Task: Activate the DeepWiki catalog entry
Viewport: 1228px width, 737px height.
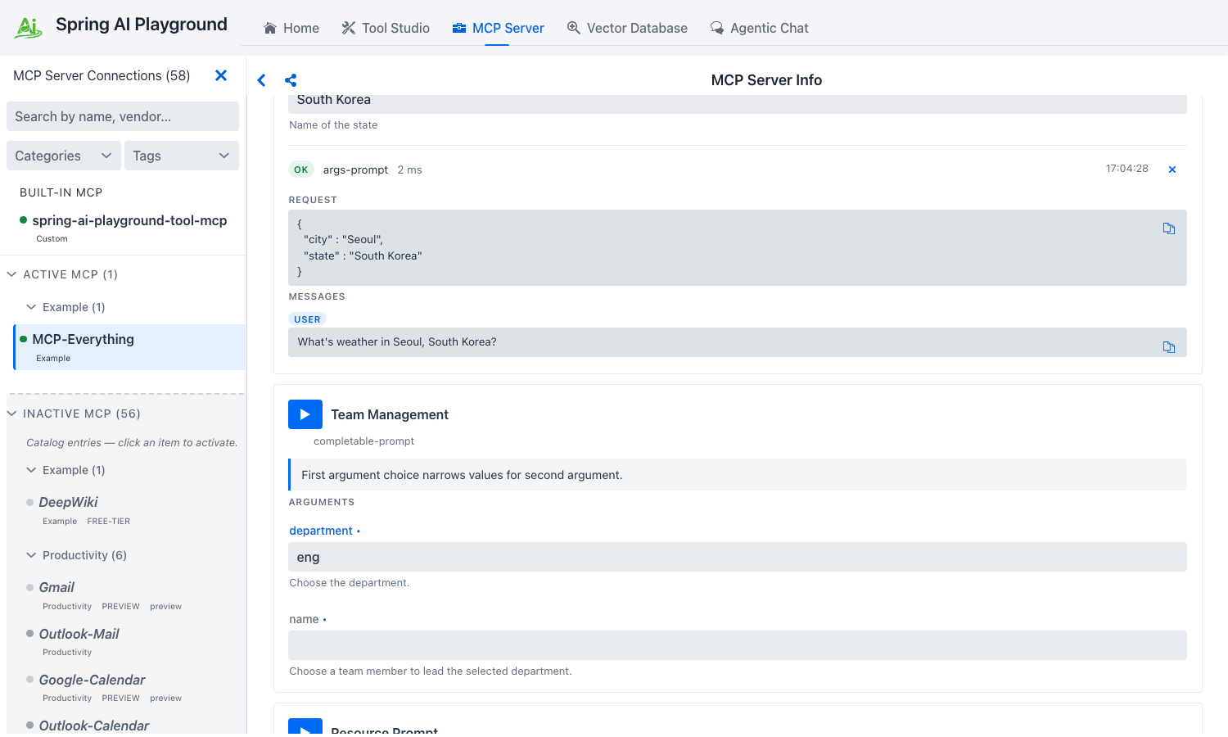Action: point(69,502)
